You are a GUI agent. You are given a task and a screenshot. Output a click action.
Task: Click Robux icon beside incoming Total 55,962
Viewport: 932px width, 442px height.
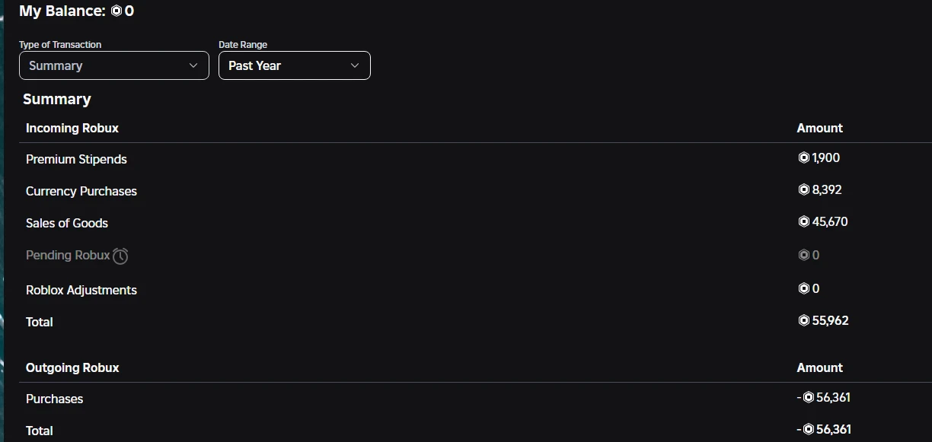point(803,321)
